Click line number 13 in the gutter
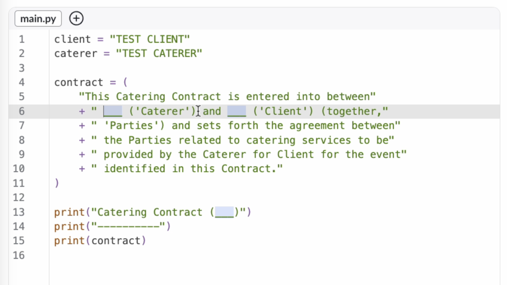Image resolution: width=507 pixels, height=285 pixels. 19,212
